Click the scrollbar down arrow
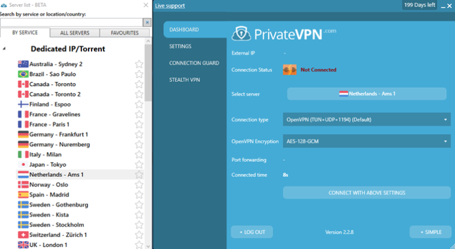 pyautogui.click(x=148, y=247)
